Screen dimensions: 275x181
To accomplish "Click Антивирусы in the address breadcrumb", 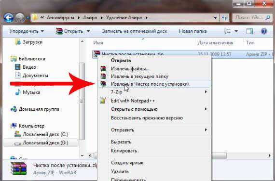I will [61, 18].
